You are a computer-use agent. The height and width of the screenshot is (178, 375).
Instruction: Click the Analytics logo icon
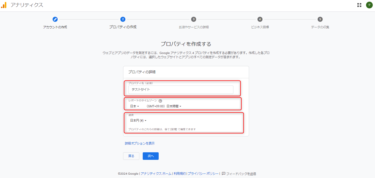4,5
